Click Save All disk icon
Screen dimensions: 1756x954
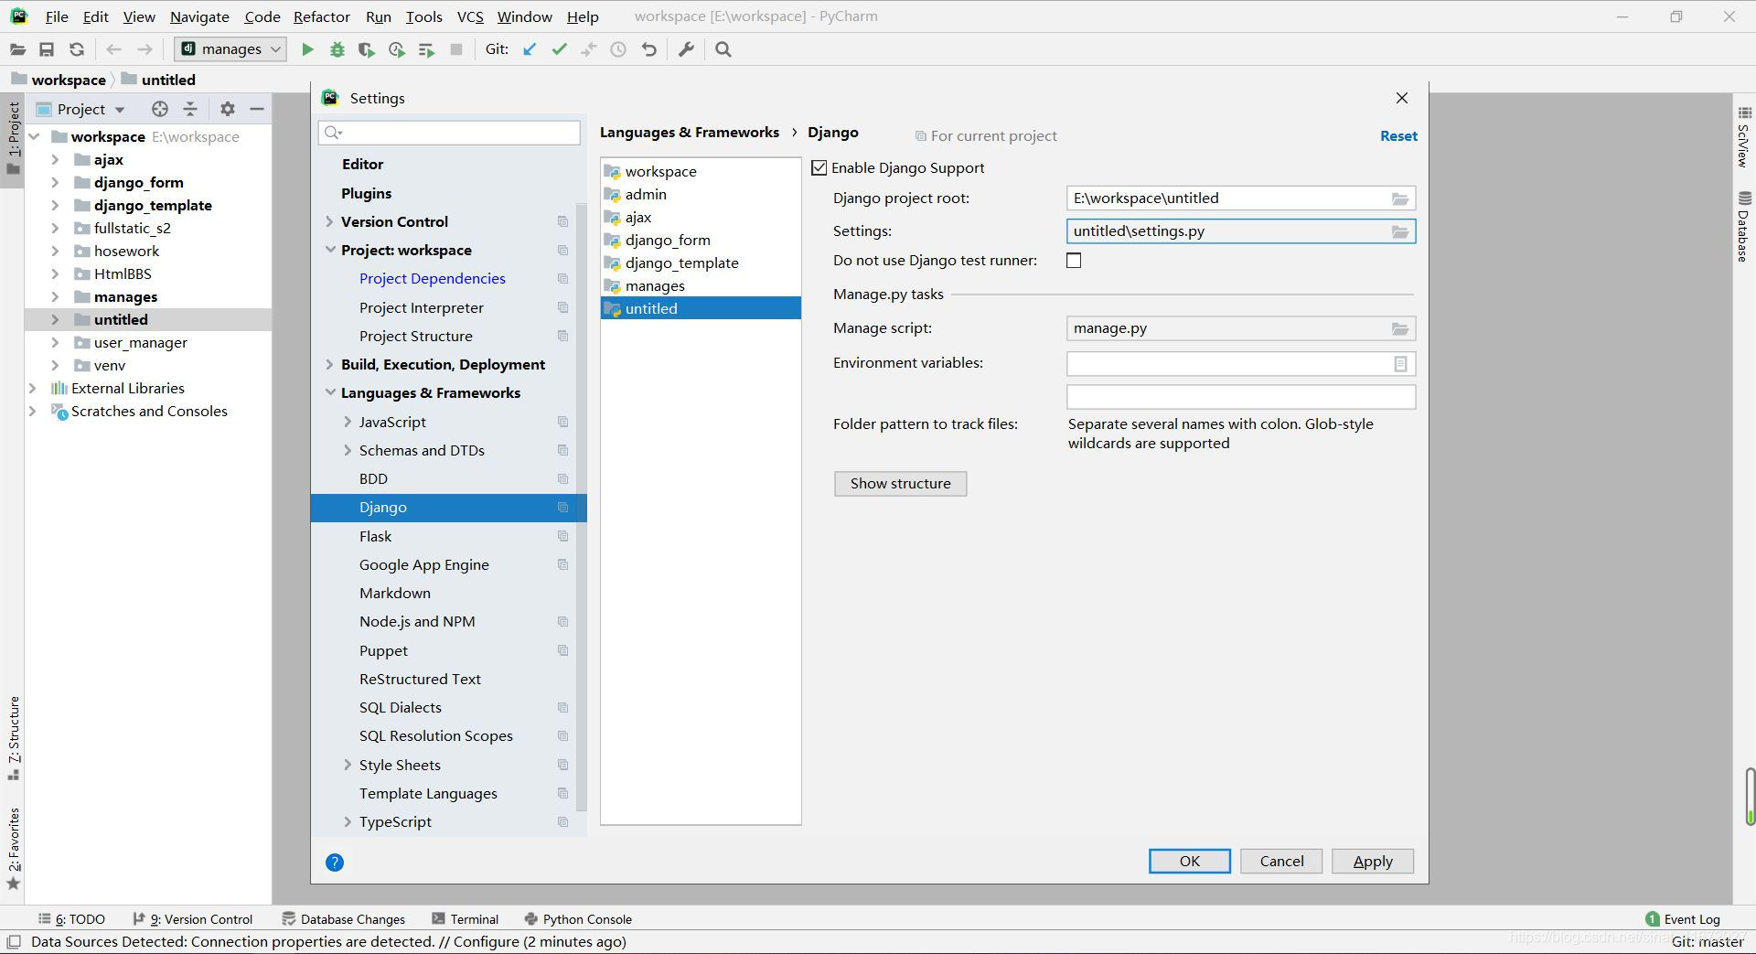(47, 49)
